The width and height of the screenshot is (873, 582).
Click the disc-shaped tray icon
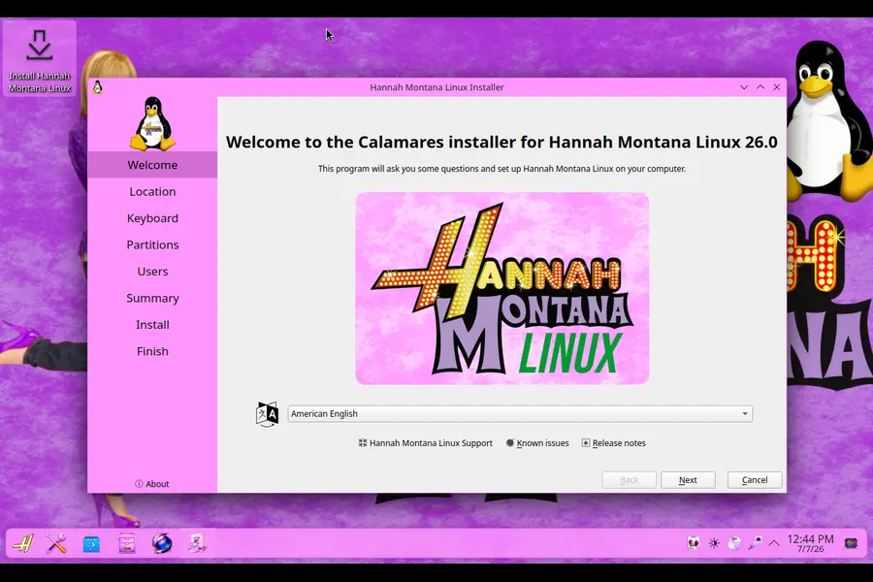coord(734,543)
